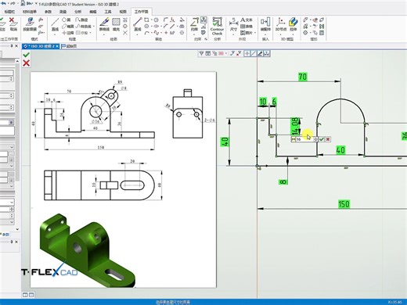Open the 尺寸 dimension tool in the ribbon
407x305 pixels.
(x=233, y=25)
